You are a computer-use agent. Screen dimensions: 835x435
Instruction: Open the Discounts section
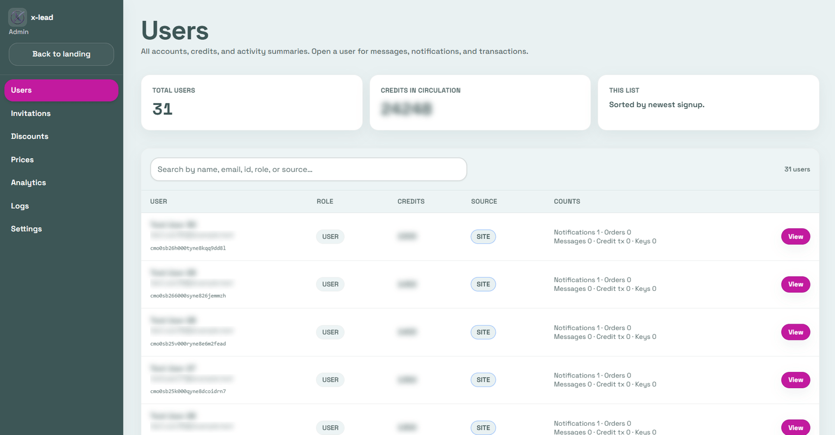(61, 136)
